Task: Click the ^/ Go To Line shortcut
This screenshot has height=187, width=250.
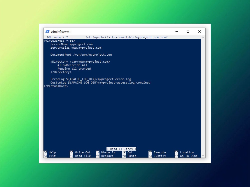Action: tap(186, 156)
